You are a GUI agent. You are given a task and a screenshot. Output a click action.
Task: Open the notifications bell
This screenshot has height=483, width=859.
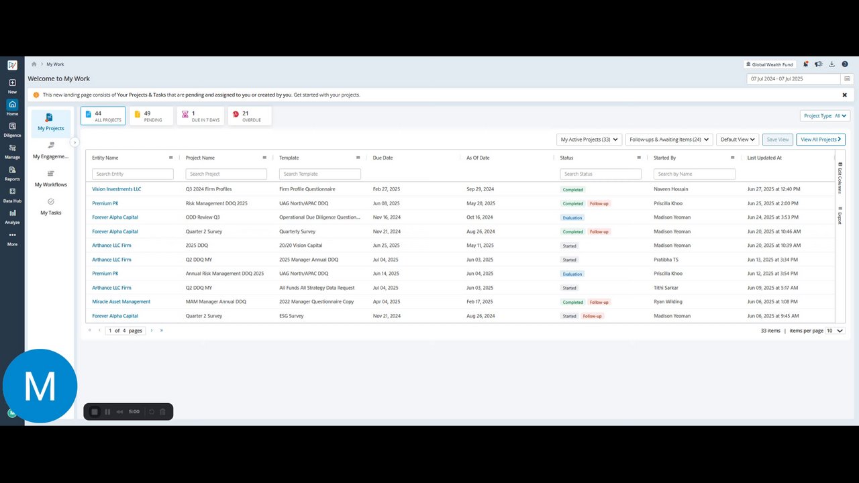point(806,64)
